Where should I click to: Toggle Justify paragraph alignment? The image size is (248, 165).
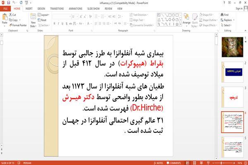click(x=108, y=24)
